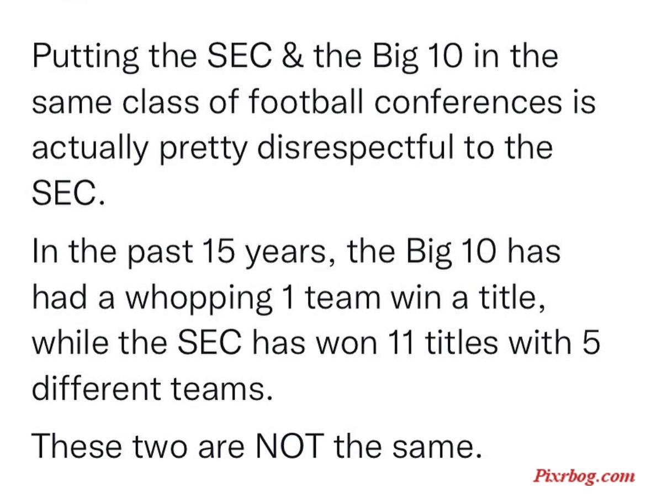Open the Pixrbog.com watermark link

(584, 476)
